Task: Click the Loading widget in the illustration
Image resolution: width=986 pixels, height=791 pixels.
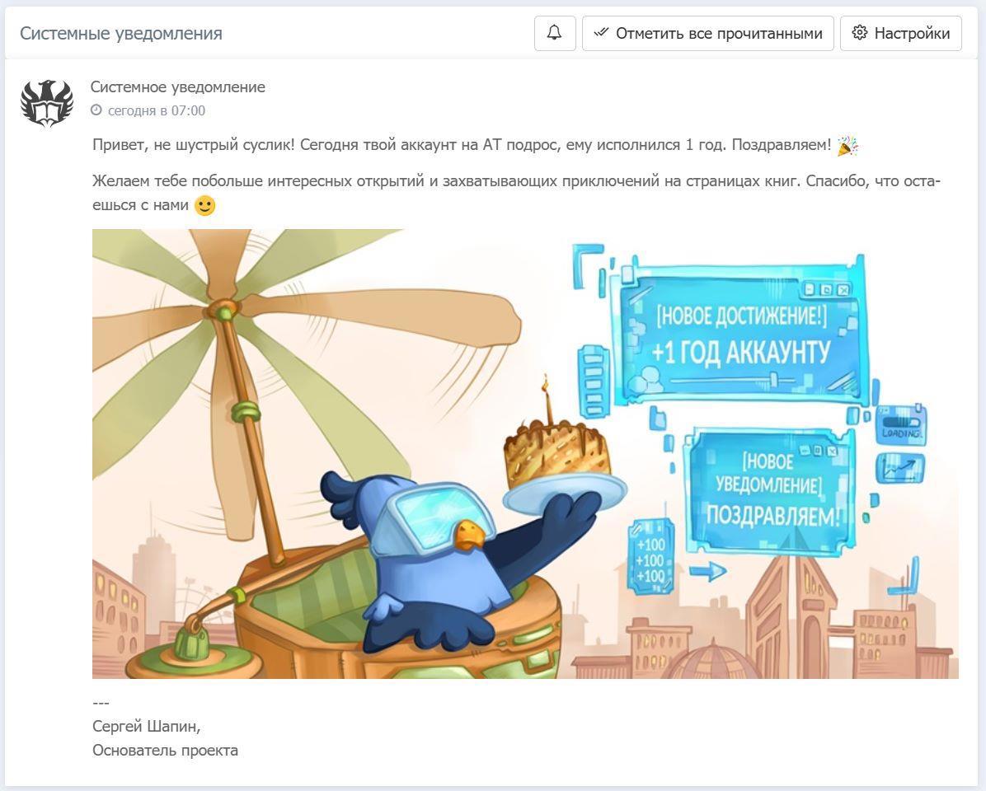Action: (900, 425)
